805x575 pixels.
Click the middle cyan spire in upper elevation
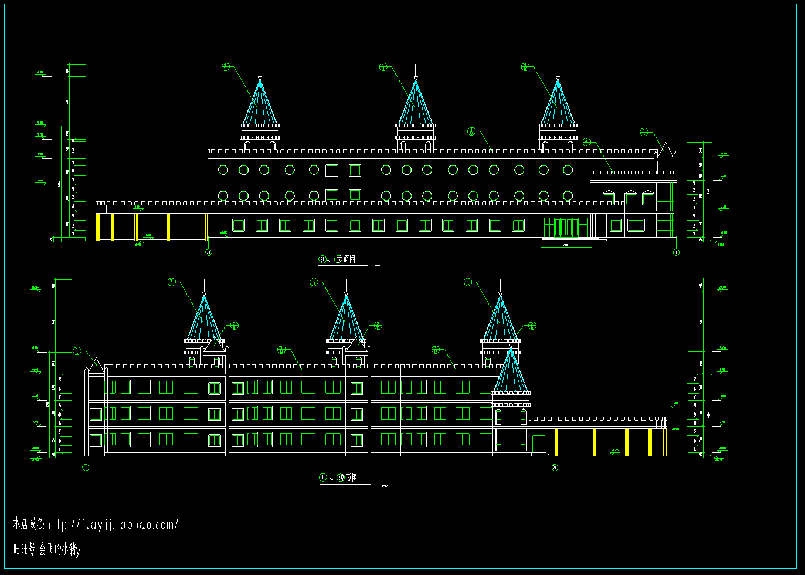(416, 103)
